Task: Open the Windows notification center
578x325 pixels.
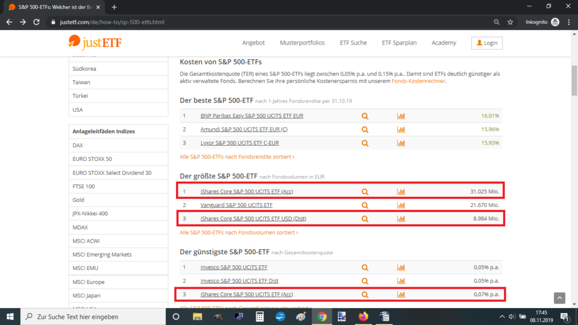Action: tap(564, 317)
